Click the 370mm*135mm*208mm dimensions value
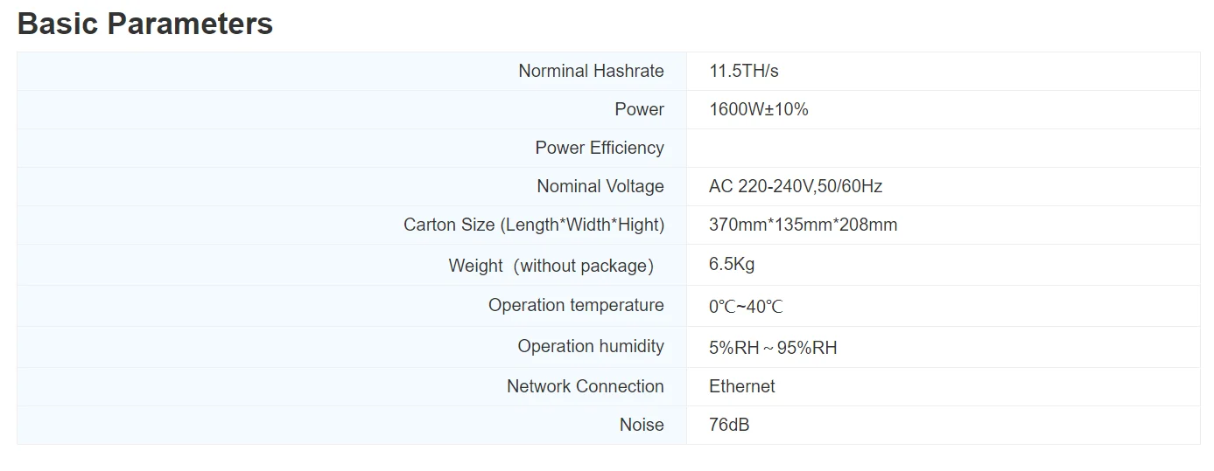The height and width of the screenshot is (471, 1214). click(803, 225)
